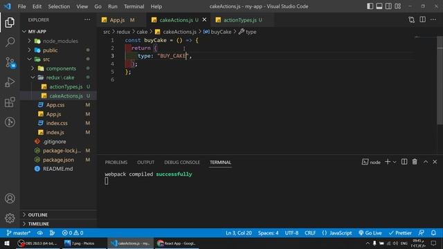Screen dimensions: 443x249
Task: Open actionTypes.js in the explorer tree
Action: [x=59, y=86]
